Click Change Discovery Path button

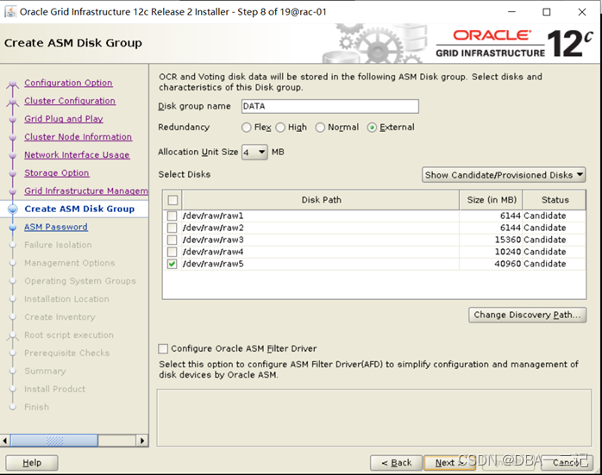click(x=527, y=315)
